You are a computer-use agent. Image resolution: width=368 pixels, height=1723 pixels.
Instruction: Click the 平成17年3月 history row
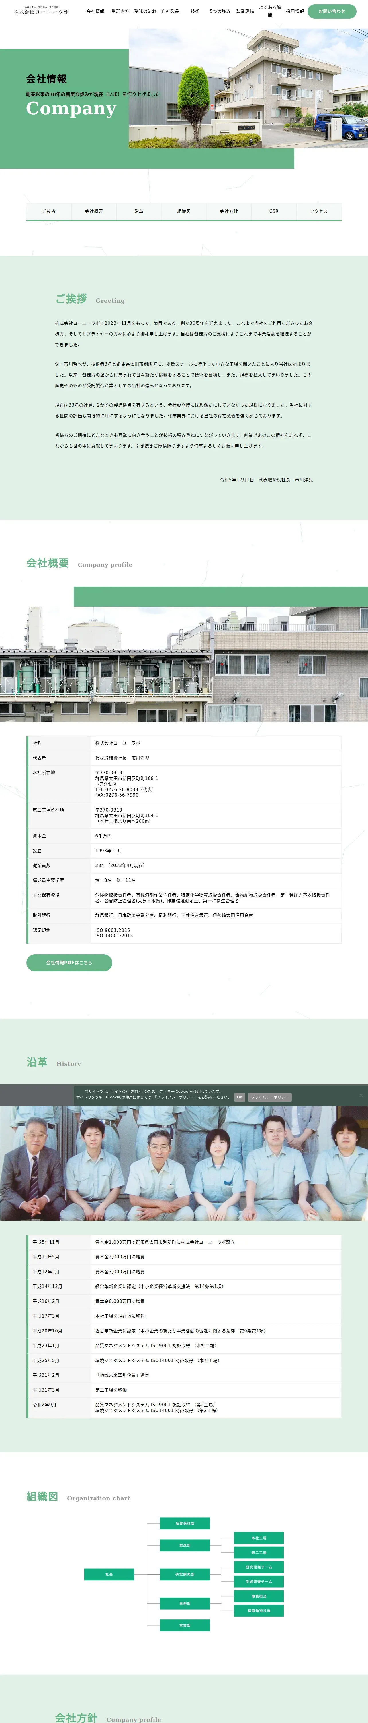click(x=184, y=1316)
